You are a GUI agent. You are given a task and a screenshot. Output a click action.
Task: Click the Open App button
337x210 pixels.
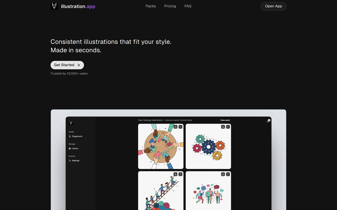coord(273,6)
